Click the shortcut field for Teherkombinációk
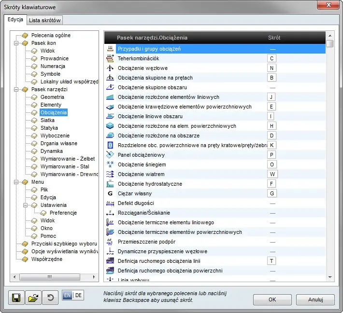 tap(272, 58)
